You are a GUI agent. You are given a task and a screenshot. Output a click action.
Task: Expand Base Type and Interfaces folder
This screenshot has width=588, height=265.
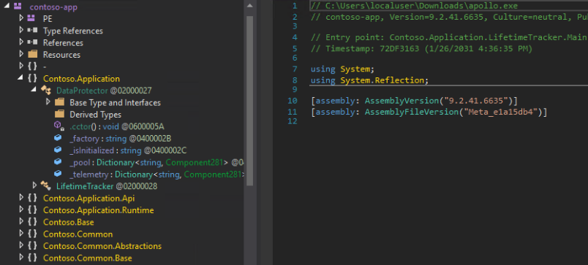[48, 101]
